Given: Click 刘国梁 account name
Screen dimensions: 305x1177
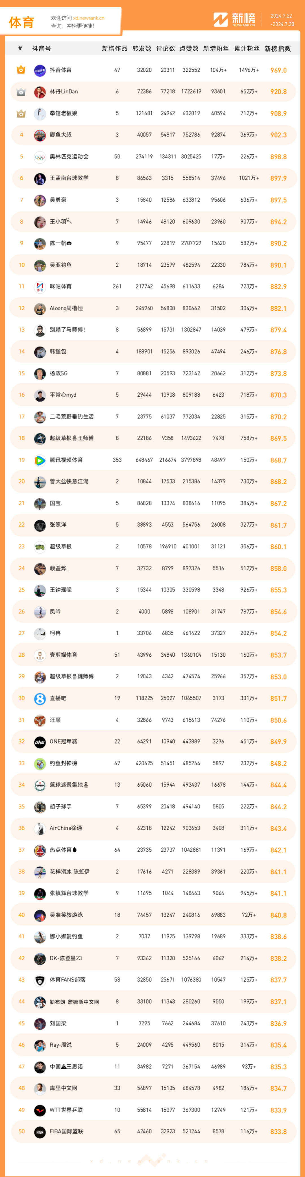Looking at the screenshot, I should click(58, 1024).
